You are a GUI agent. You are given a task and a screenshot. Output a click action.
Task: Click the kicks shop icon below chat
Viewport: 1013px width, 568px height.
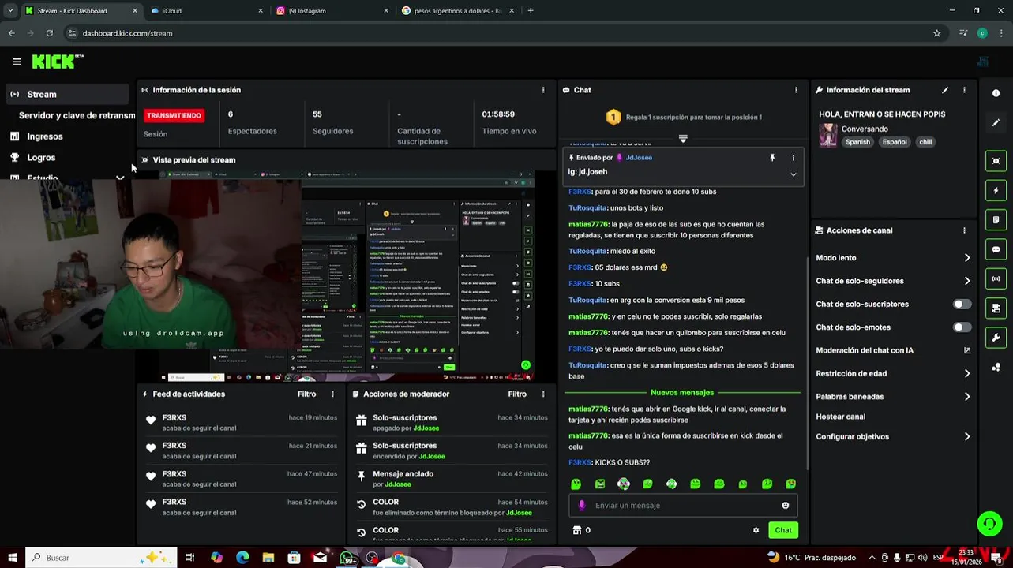coord(577,530)
